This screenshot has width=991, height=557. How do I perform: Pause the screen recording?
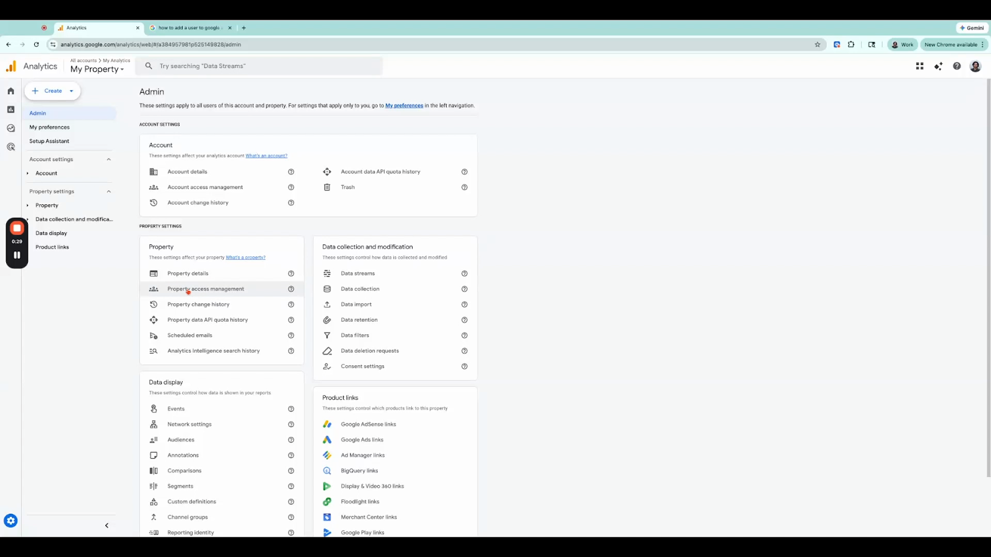coord(17,255)
